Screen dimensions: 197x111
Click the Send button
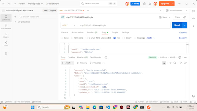(x=177, y=25)
